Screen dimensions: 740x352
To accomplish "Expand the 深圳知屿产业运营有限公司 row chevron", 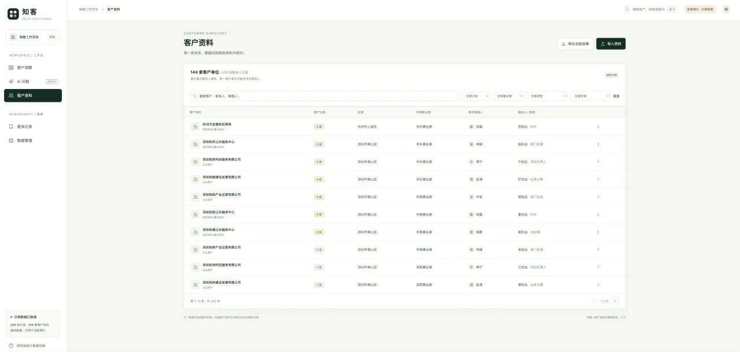I will click(598, 197).
